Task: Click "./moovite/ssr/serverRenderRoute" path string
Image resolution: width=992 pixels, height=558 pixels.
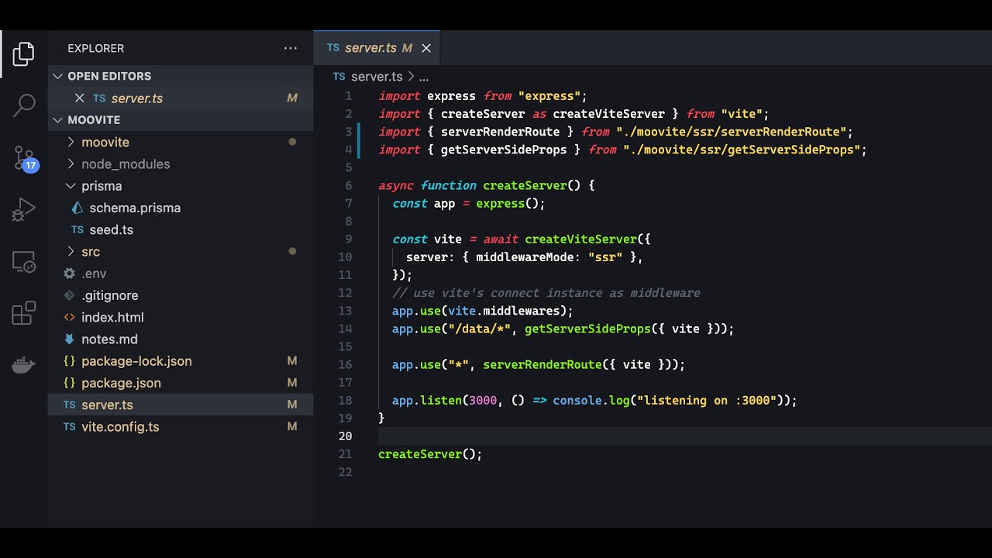Action: pos(734,132)
